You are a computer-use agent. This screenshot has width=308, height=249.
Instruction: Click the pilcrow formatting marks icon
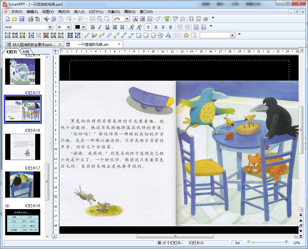pyautogui.click(x=167, y=19)
